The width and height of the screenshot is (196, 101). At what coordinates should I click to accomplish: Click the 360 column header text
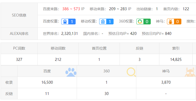(x=107, y=71)
